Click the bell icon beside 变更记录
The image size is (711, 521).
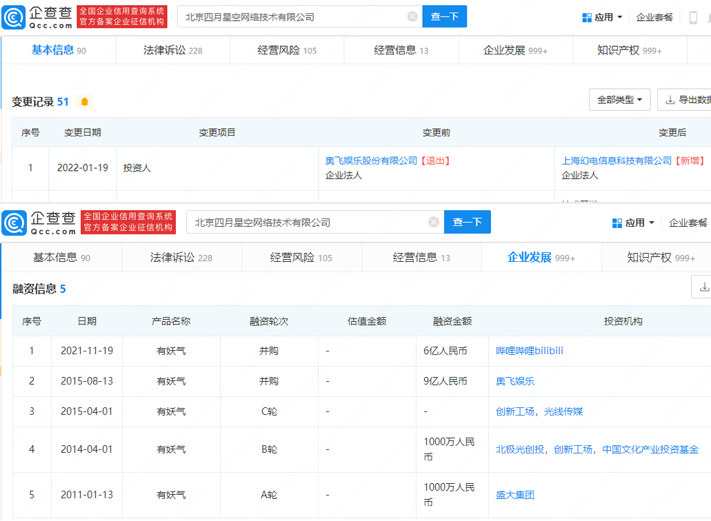pos(85,102)
